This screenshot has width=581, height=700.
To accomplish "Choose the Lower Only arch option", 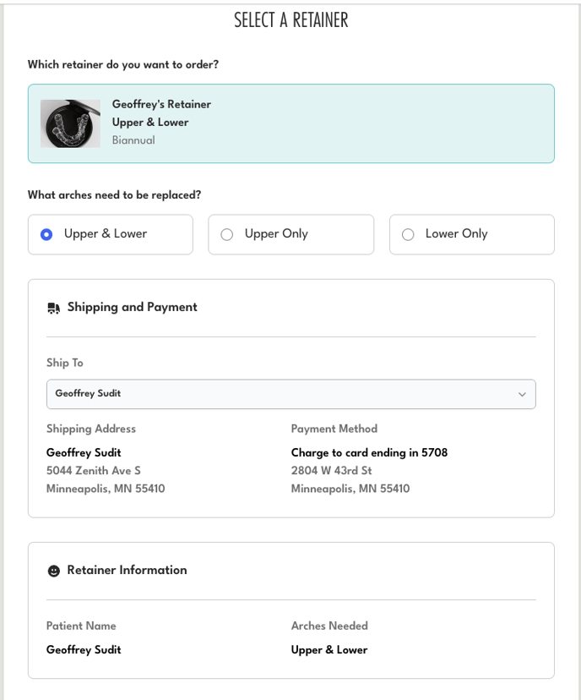I will click(408, 234).
